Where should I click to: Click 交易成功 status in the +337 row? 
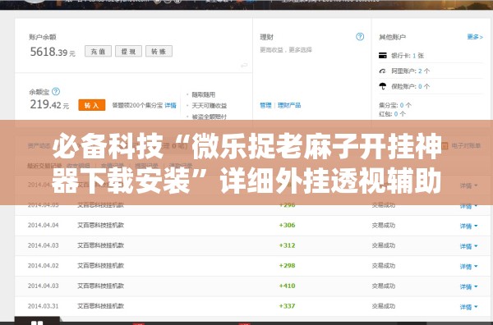pos(383,306)
